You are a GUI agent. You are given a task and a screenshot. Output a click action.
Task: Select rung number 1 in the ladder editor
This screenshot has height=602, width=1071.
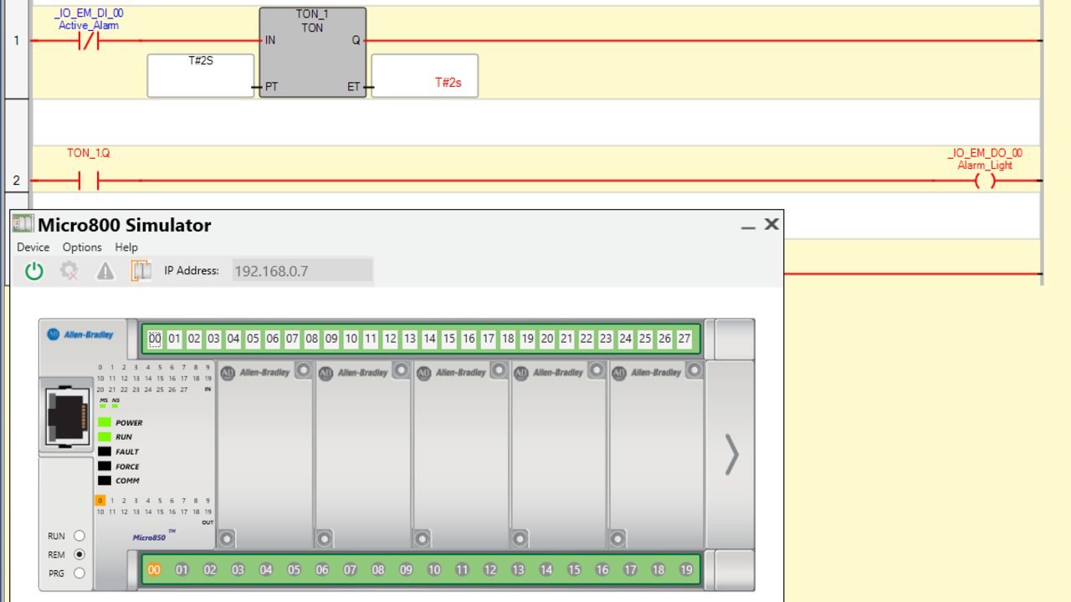tap(17, 40)
